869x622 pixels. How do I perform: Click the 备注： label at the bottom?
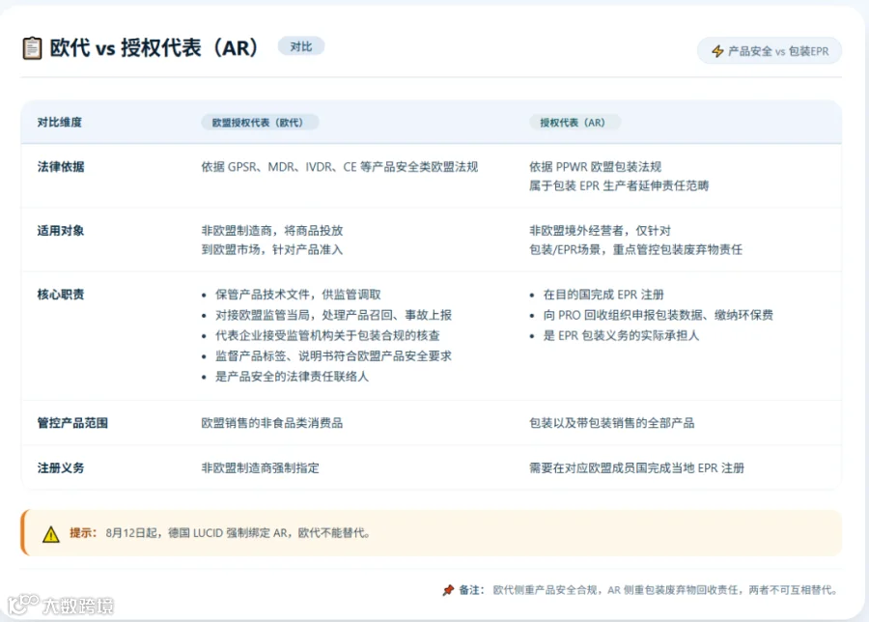coord(471,590)
